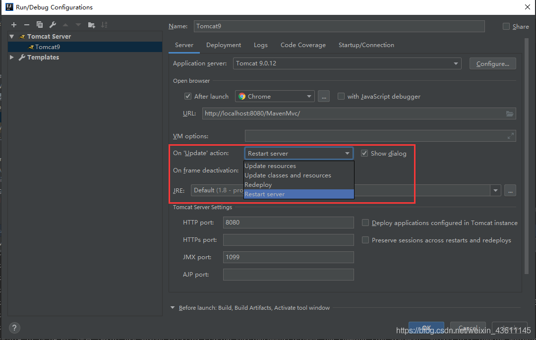536x340 pixels.
Task: Click the JMX port field showing 1099
Action: pyautogui.click(x=288, y=257)
